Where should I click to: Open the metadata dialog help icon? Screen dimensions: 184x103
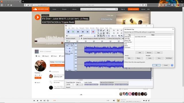point(172,65)
